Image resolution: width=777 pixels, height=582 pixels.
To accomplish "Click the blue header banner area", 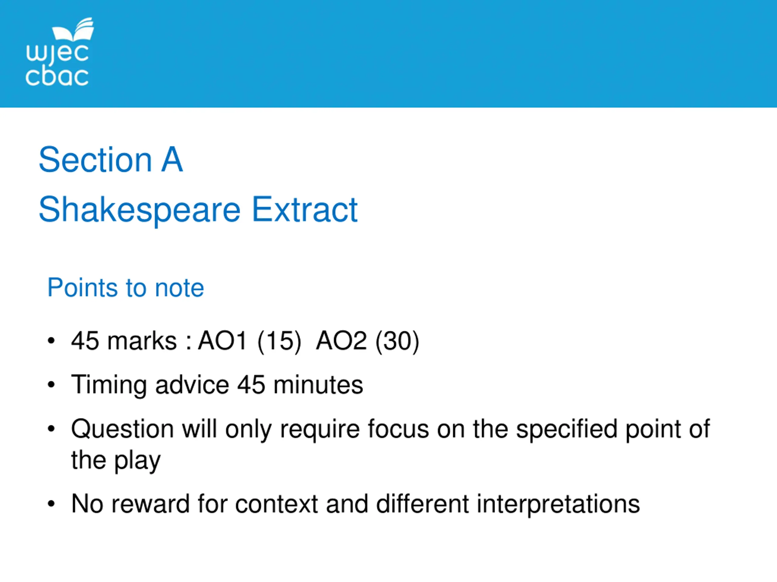I will click(x=388, y=54).
